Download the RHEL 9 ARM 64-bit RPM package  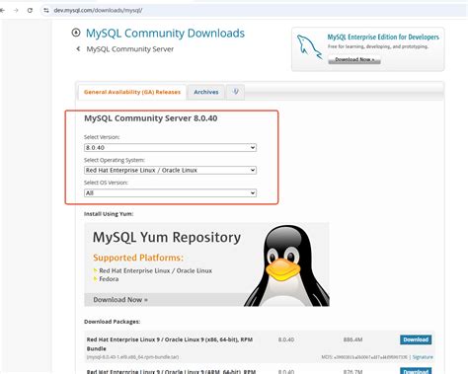(x=416, y=371)
